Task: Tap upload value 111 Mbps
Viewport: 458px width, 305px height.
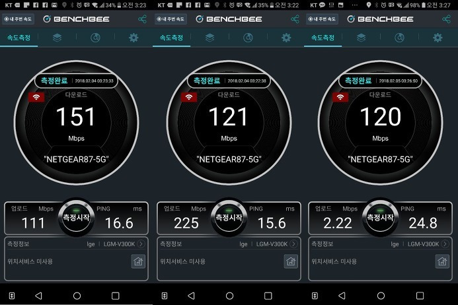Action: pos(33,223)
